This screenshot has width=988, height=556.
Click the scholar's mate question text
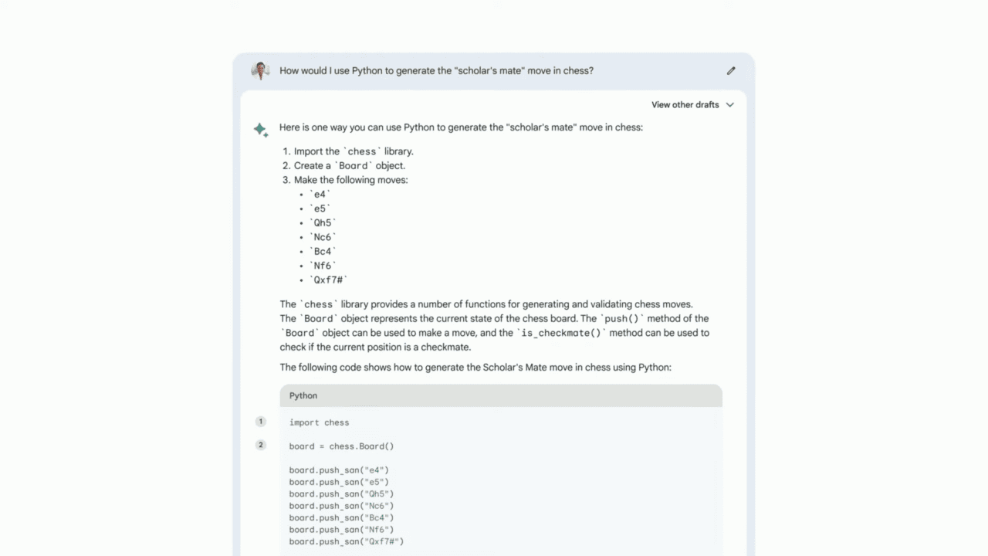pos(436,70)
